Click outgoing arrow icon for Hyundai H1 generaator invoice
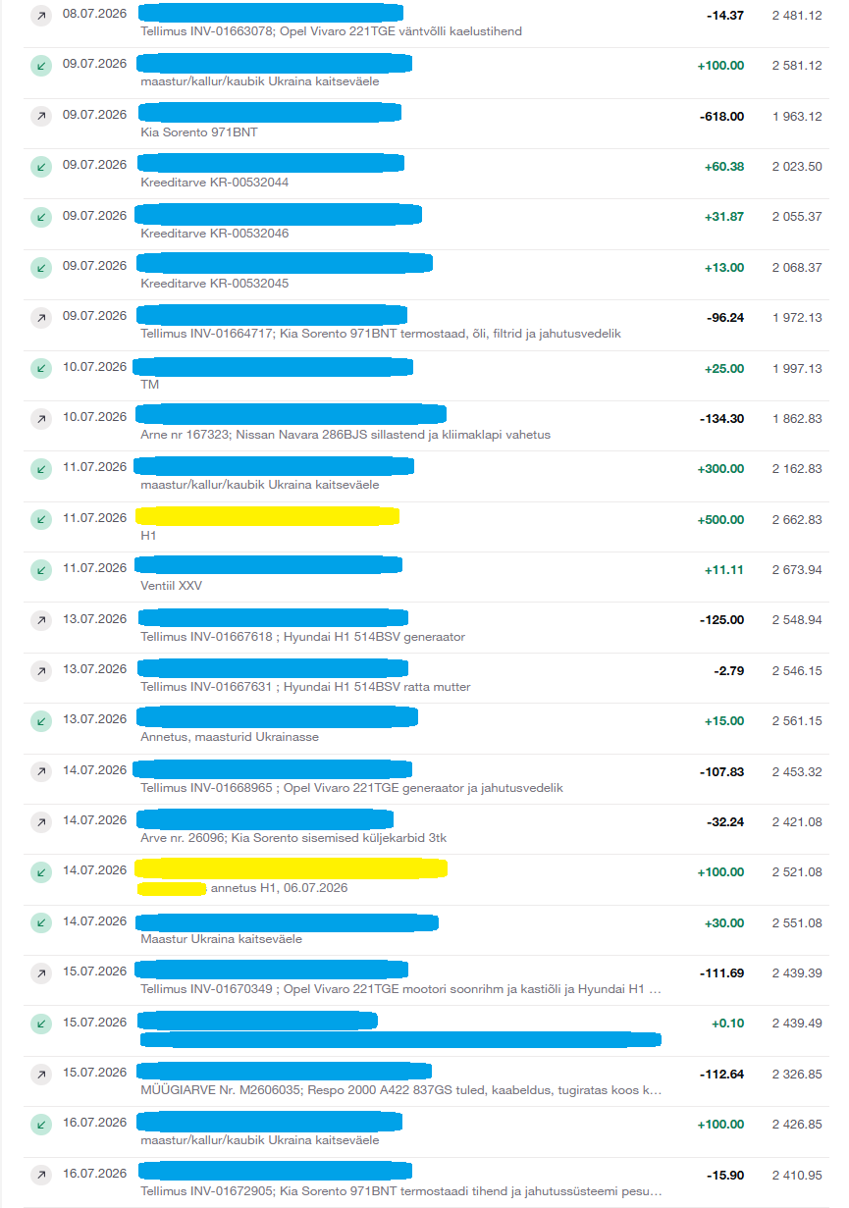 pos(40,619)
